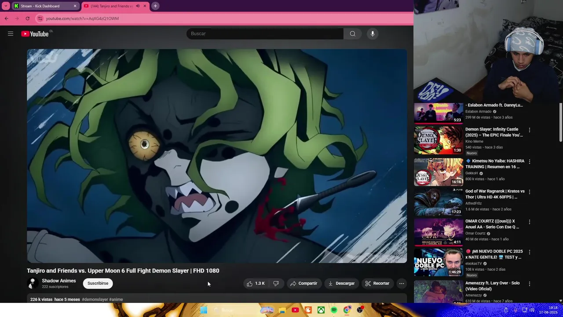Screen dimensions: 563x317
Task: Activate voice search microphone
Action: pyautogui.click(x=373, y=34)
